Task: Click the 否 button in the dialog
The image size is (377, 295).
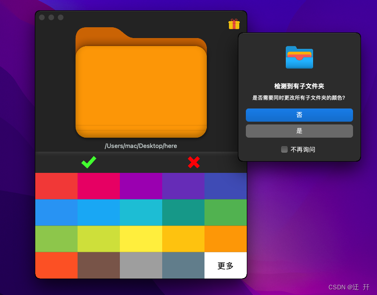Action: 299,115
